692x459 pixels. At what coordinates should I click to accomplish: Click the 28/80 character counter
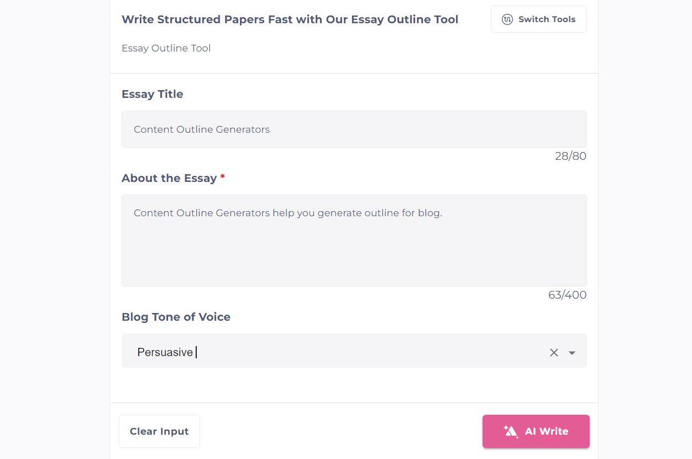coord(570,156)
